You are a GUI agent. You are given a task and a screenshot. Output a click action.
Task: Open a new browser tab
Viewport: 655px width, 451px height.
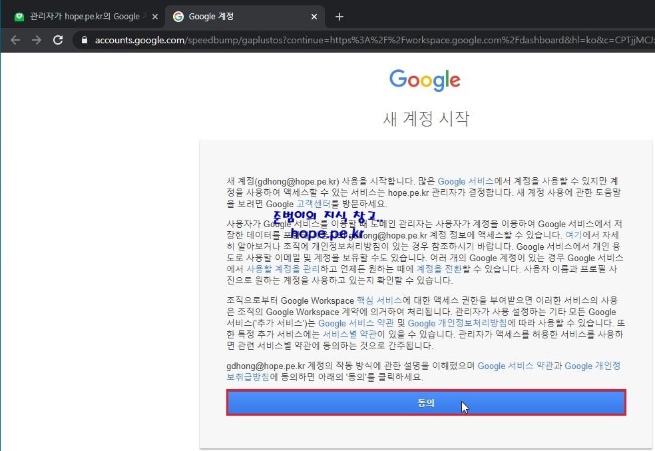coord(339,17)
